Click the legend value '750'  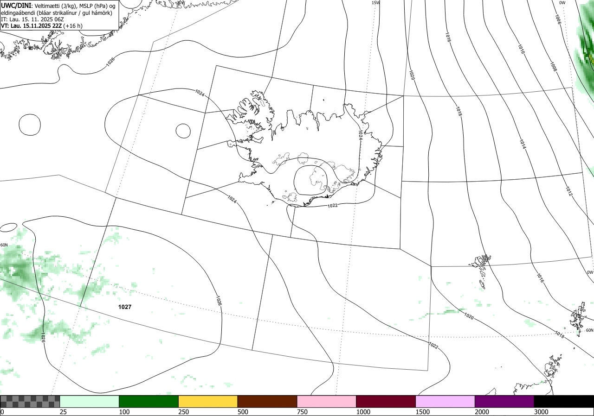pos(302,412)
